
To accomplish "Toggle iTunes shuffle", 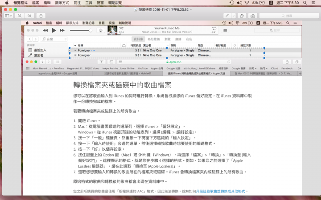I will [121, 28].
